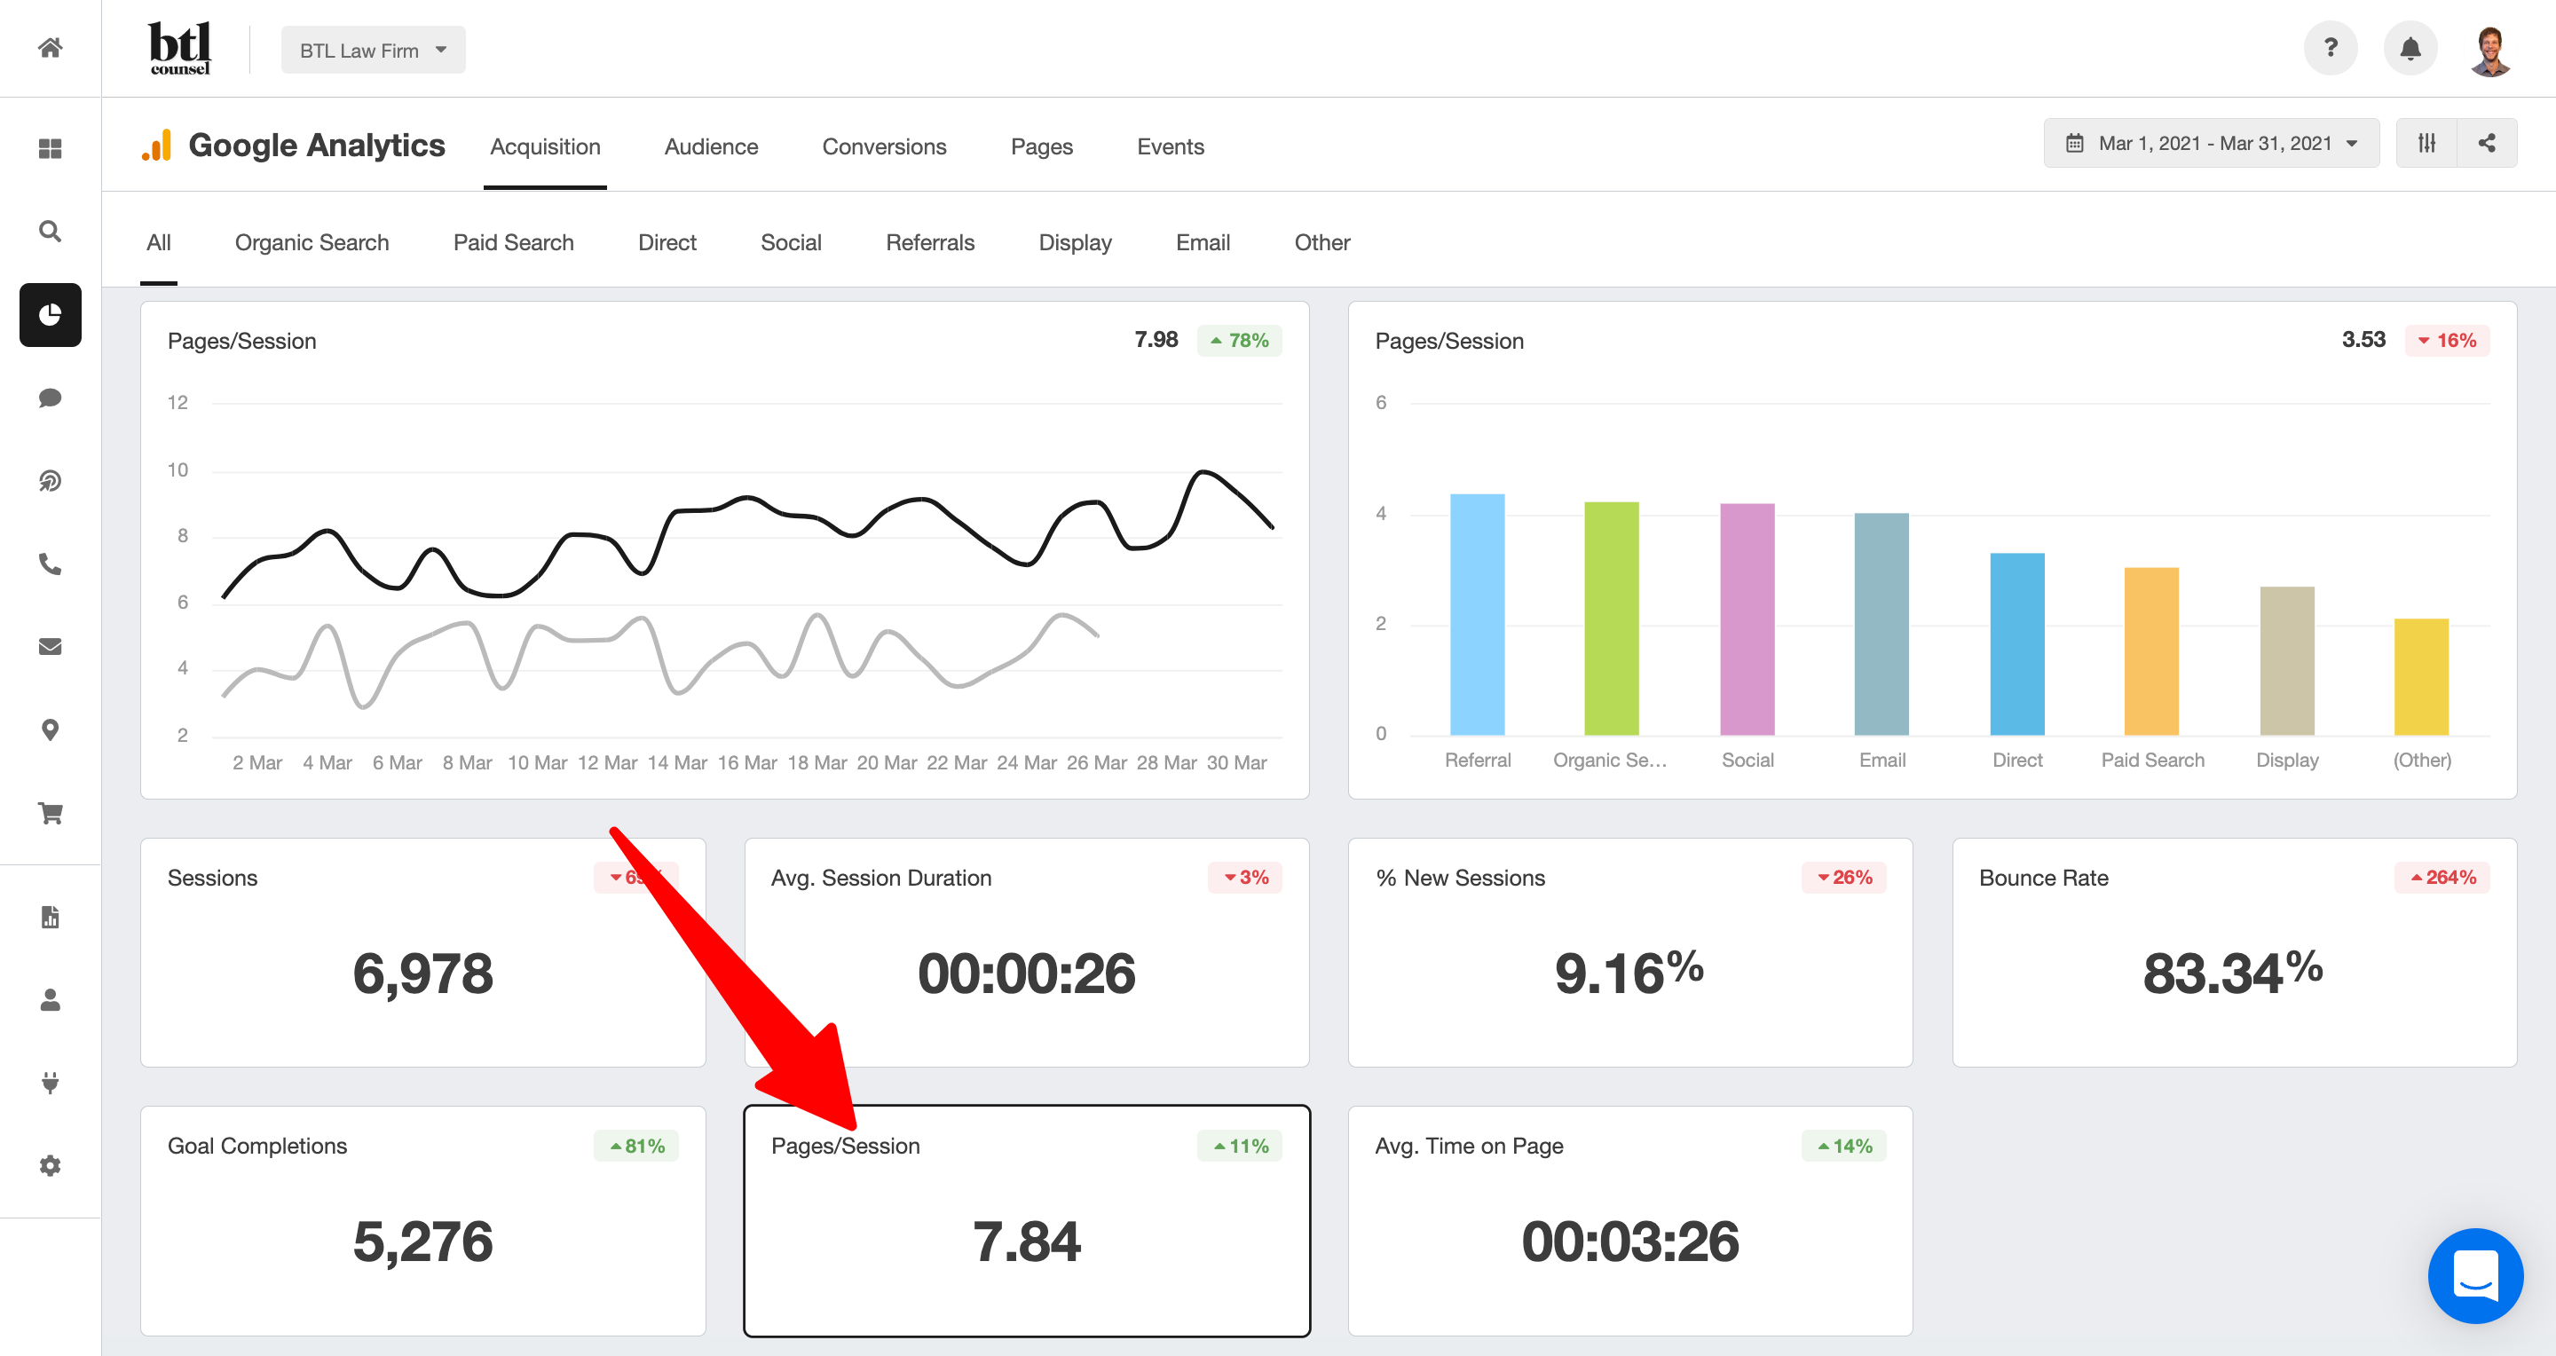This screenshot has width=2556, height=1356.
Task: Switch to the Acquisition tab
Action: [545, 146]
